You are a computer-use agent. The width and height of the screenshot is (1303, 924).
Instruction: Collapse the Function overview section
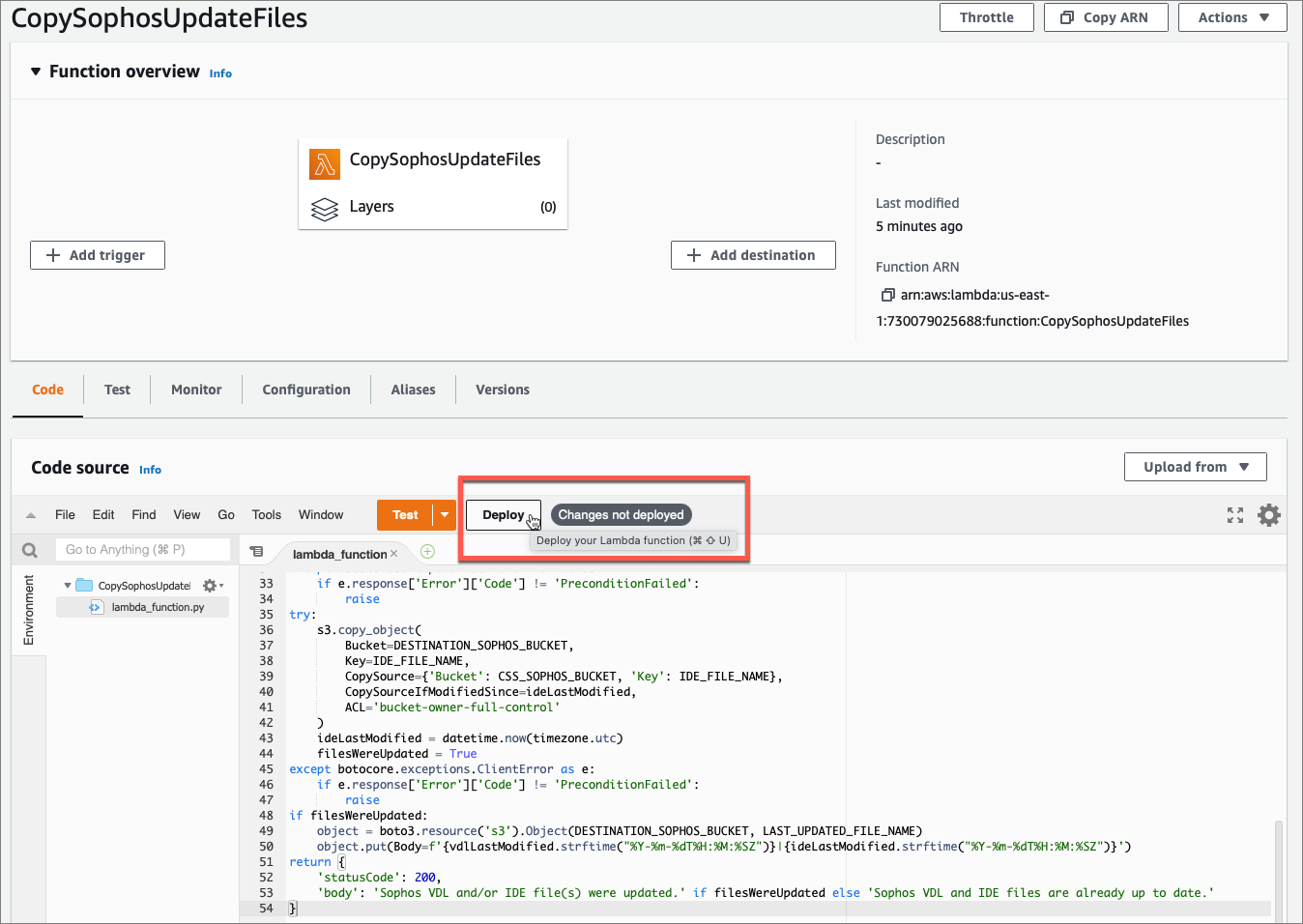click(36, 72)
